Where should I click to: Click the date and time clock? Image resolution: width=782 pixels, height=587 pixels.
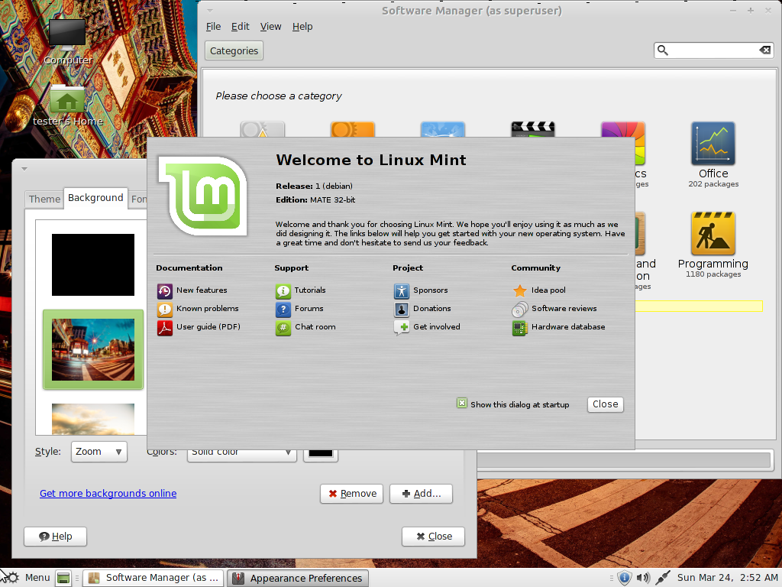(728, 578)
